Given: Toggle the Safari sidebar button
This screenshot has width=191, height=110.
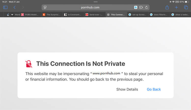Looking at the screenshot, I should click(5, 7).
